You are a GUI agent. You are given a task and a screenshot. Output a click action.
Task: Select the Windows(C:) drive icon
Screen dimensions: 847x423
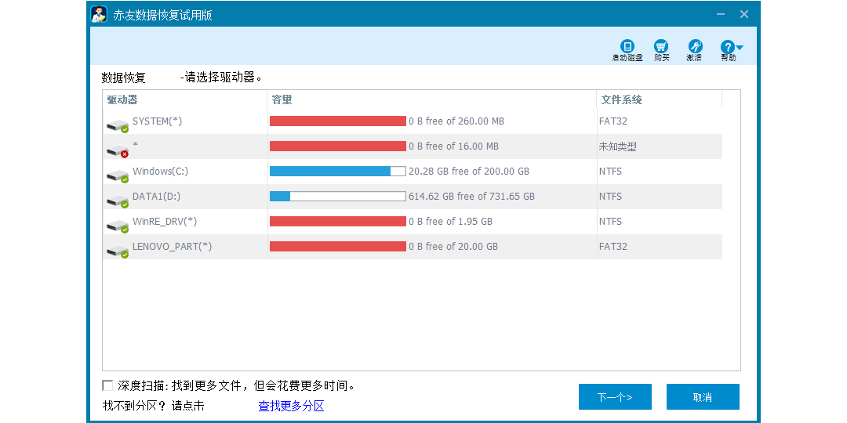(x=118, y=173)
